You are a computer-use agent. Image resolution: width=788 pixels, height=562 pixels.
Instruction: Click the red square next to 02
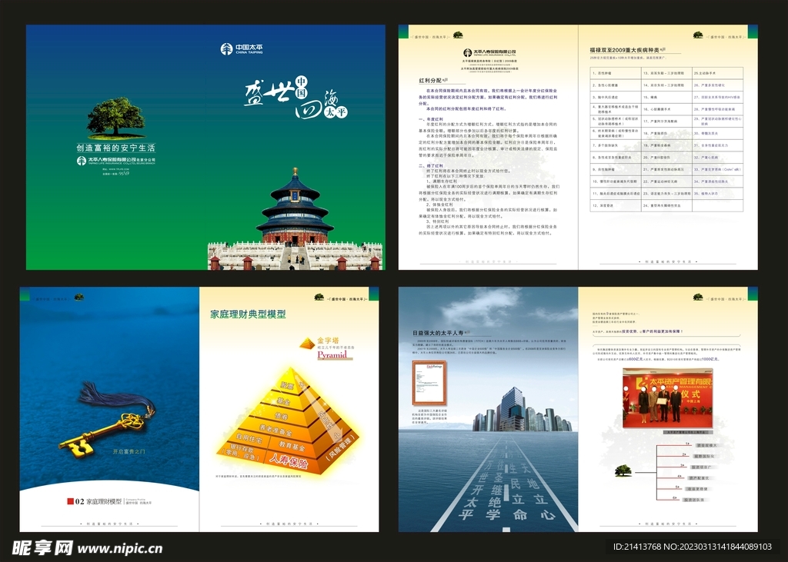click(x=71, y=501)
